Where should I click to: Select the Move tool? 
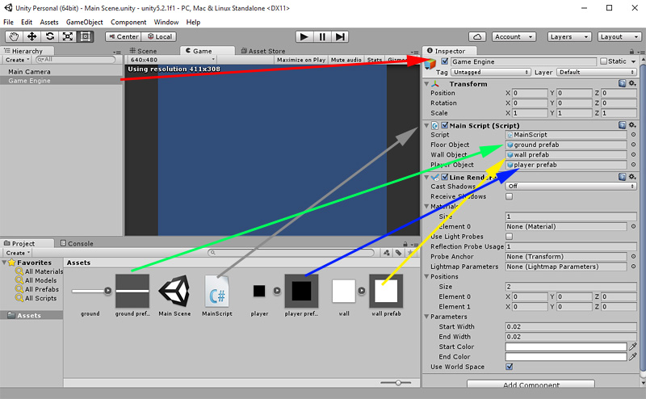pos(31,36)
